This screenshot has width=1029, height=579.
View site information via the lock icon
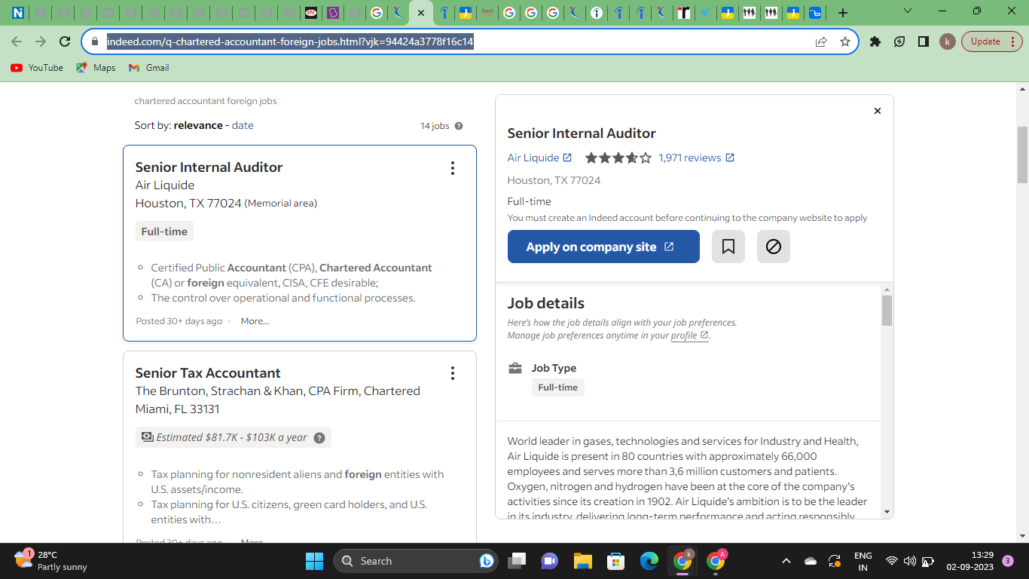(x=95, y=41)
